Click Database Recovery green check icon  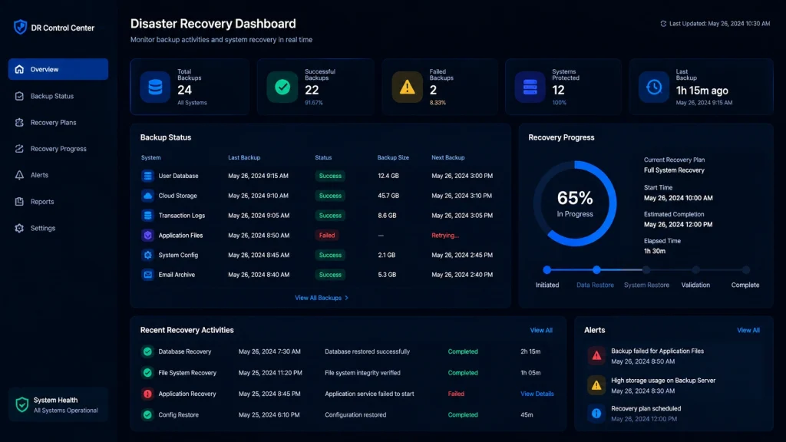(x=147, y=351)
